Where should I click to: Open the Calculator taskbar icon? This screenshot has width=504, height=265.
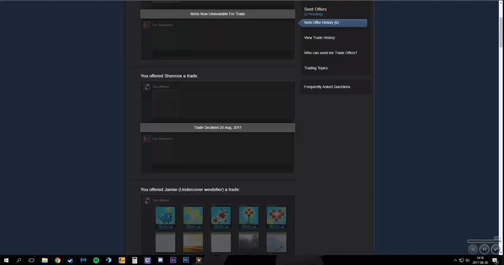click(135, 260)
